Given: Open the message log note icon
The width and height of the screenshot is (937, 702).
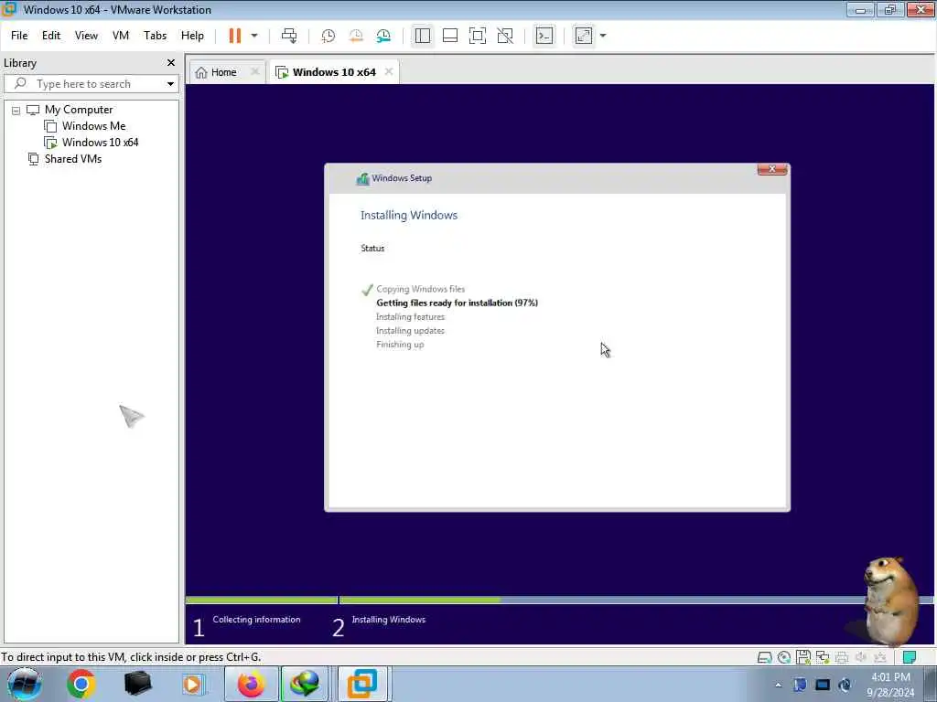Looking at the screenshot, I should tap(910, 658).
